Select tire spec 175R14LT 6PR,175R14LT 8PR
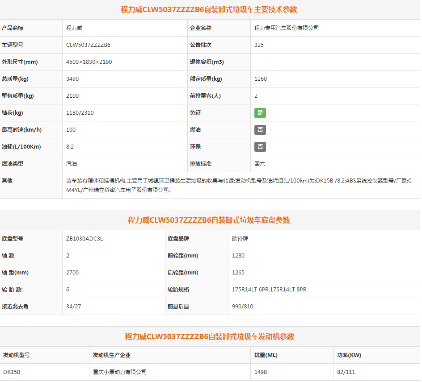Viewport: 422px width, 382px height. coord(269,289)
